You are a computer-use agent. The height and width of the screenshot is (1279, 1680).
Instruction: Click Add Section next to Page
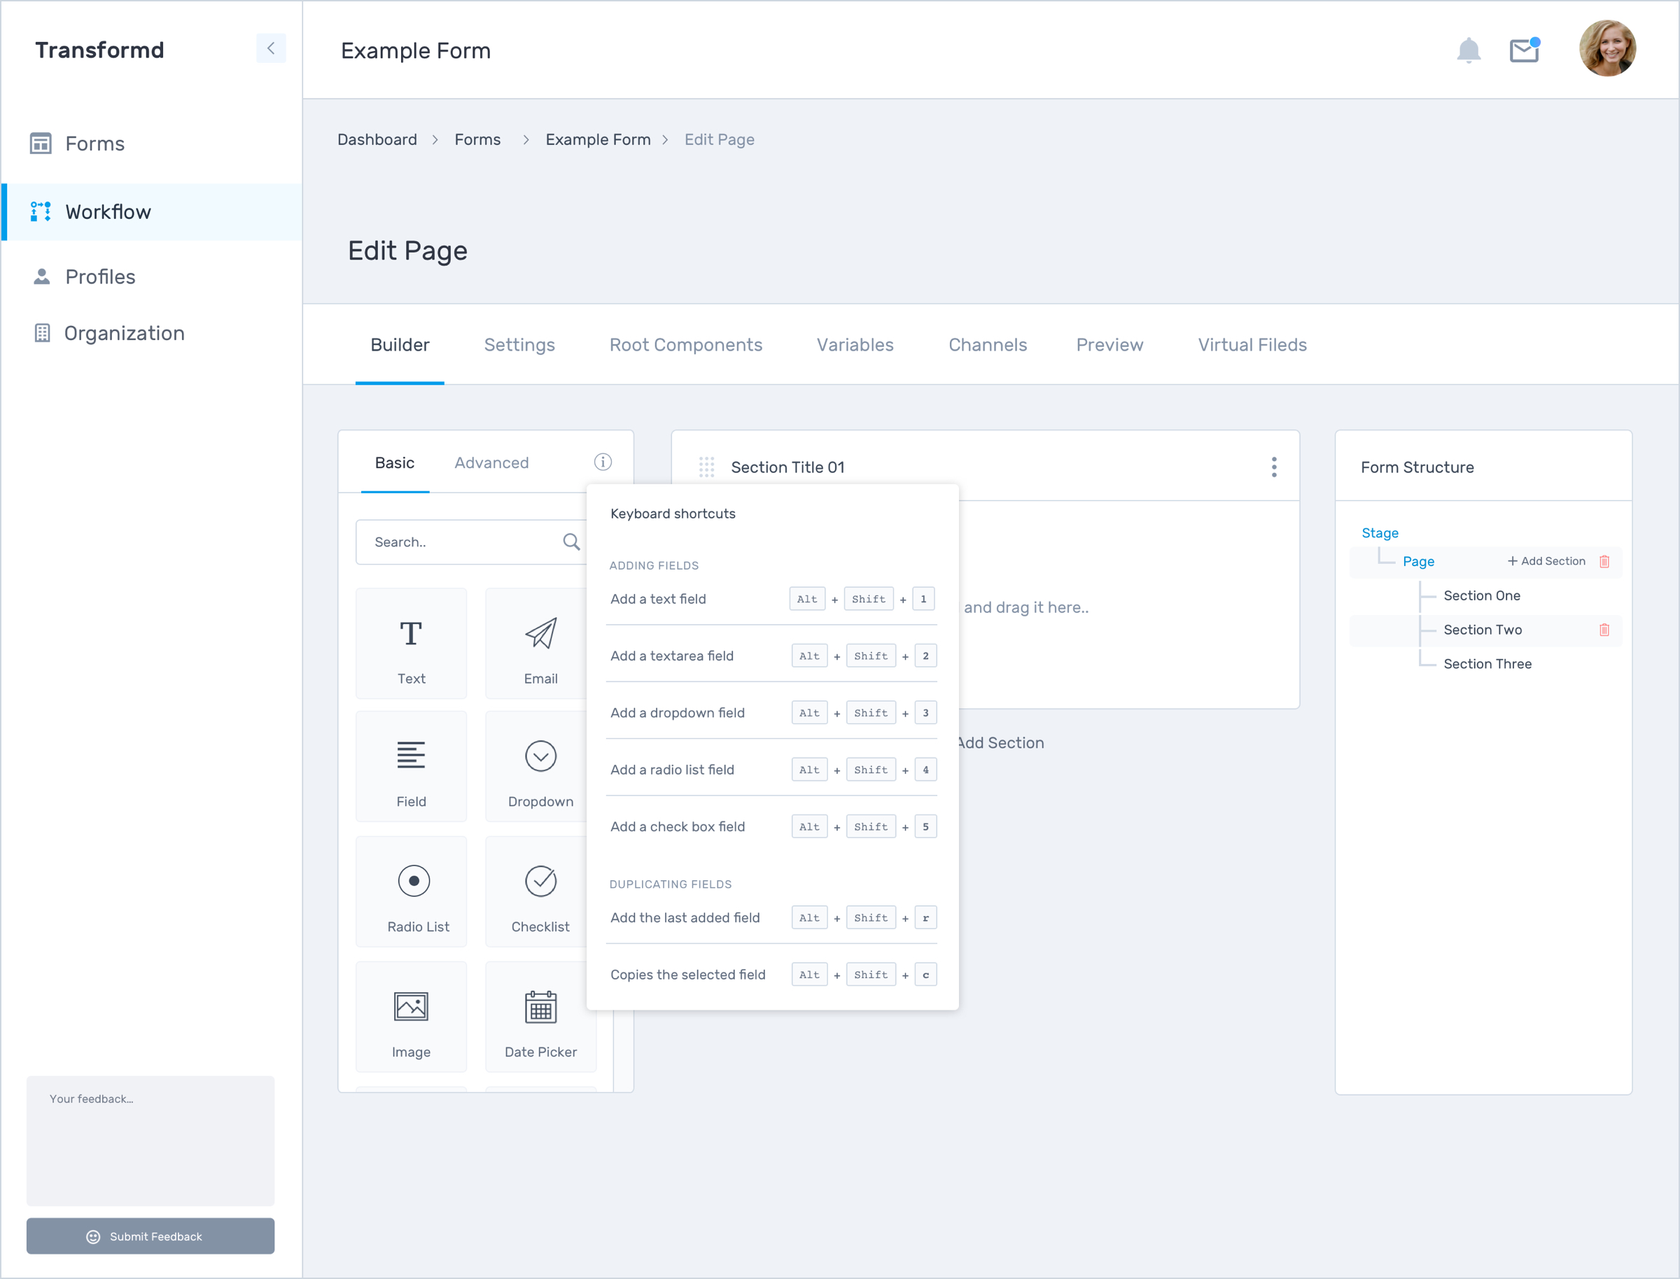(1546, 561)
